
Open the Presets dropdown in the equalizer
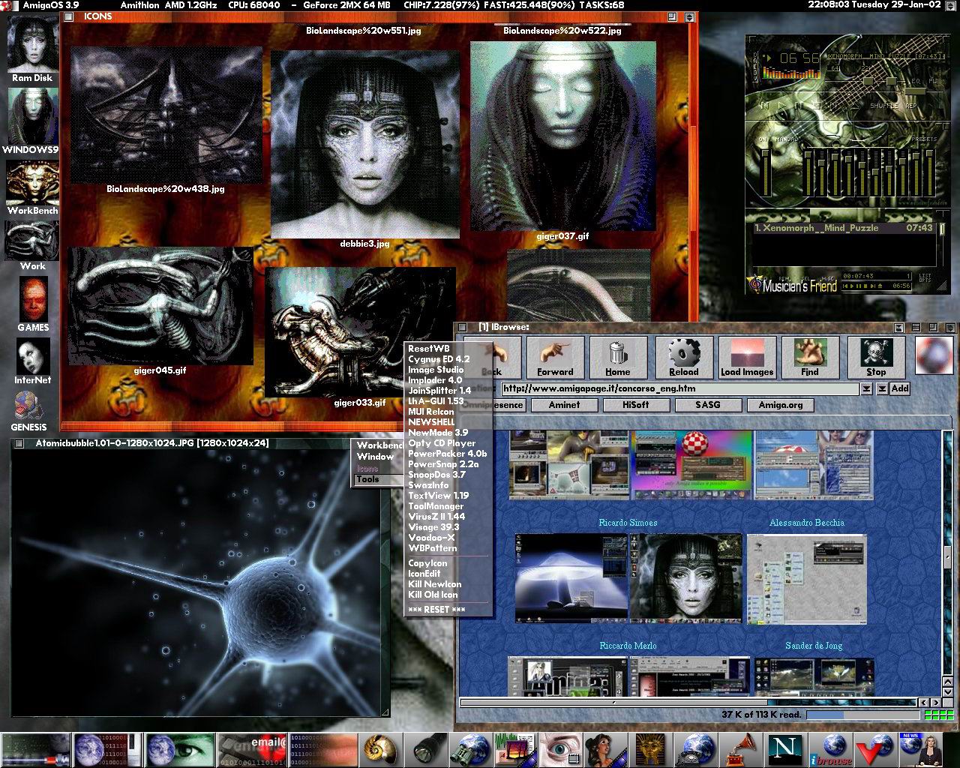924,139
